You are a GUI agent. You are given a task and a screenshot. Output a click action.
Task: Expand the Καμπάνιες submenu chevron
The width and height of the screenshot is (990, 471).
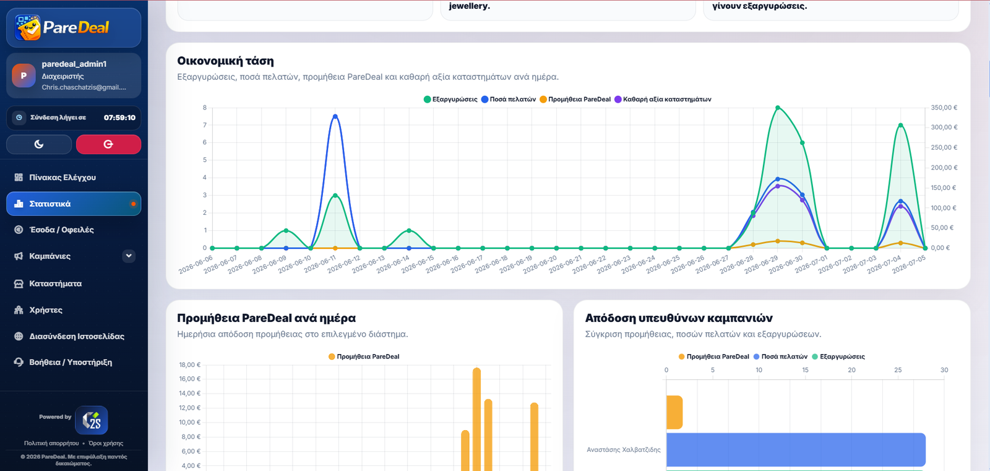[x=129, y=256]
